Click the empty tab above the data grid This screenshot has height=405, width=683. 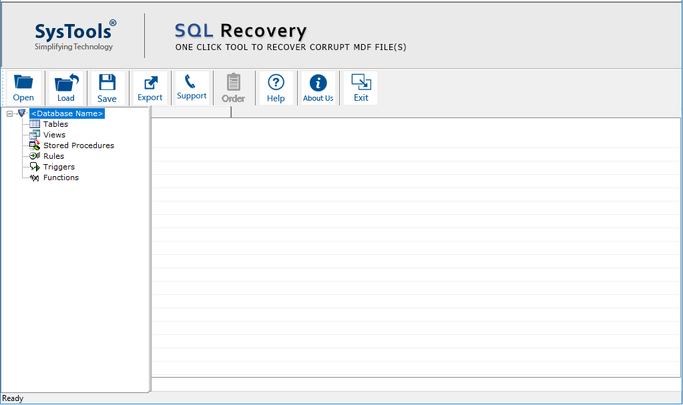tap(191, 112)
